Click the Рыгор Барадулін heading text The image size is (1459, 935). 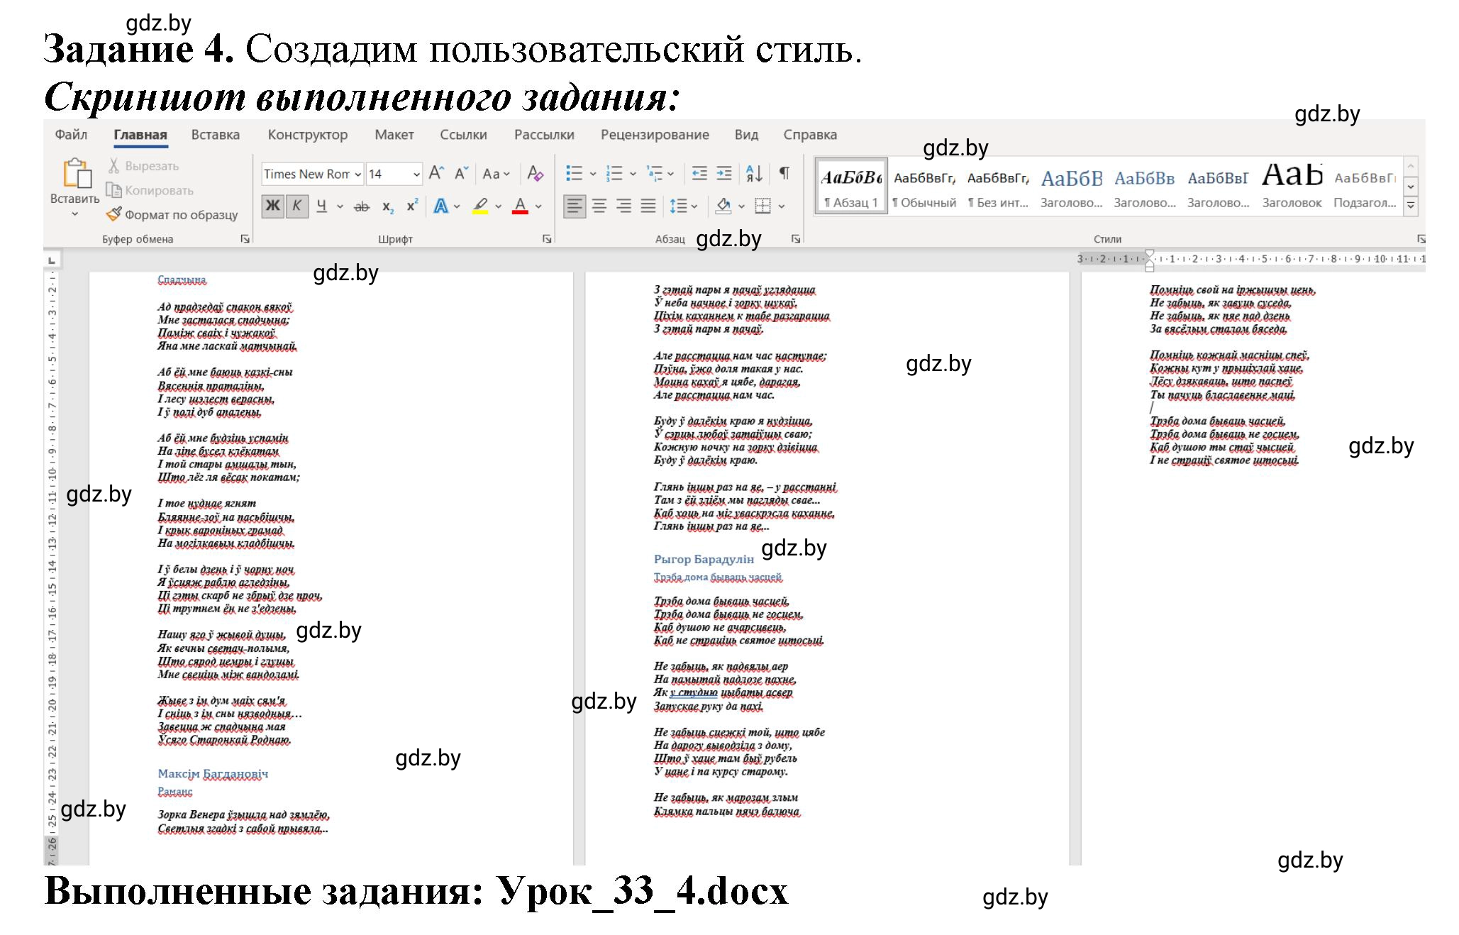coord(704,559)
